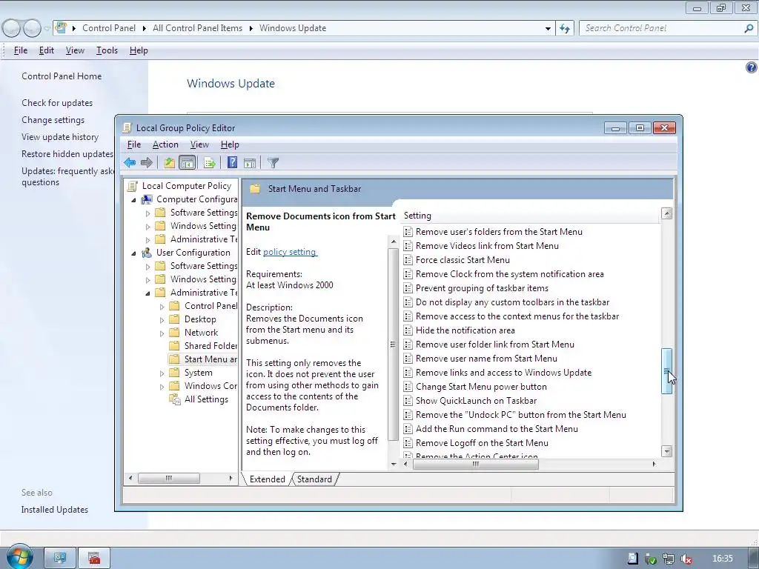
Task: Click icon beside Show QuickLaunch on Taskbar
Action: [x=408, y=401]
